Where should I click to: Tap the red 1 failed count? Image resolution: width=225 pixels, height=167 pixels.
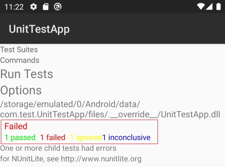click(x=52, y=137)
